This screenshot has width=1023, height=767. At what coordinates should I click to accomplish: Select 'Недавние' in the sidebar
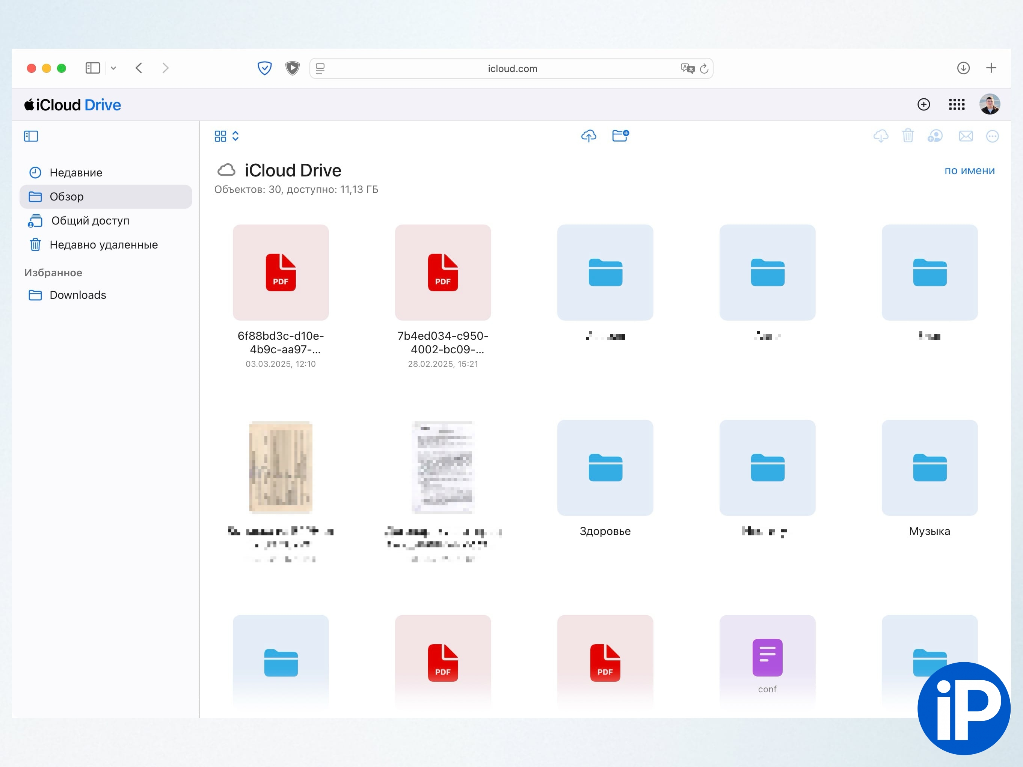point(75,172)
